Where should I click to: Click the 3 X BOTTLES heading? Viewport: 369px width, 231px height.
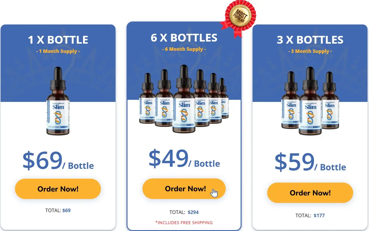coord(310,40)
